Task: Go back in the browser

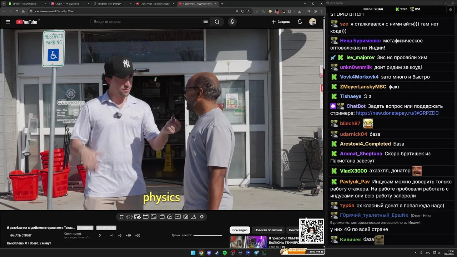Action: point(5,11)
